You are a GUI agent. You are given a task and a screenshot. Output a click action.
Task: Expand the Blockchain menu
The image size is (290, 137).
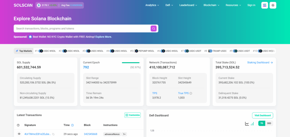211,5
